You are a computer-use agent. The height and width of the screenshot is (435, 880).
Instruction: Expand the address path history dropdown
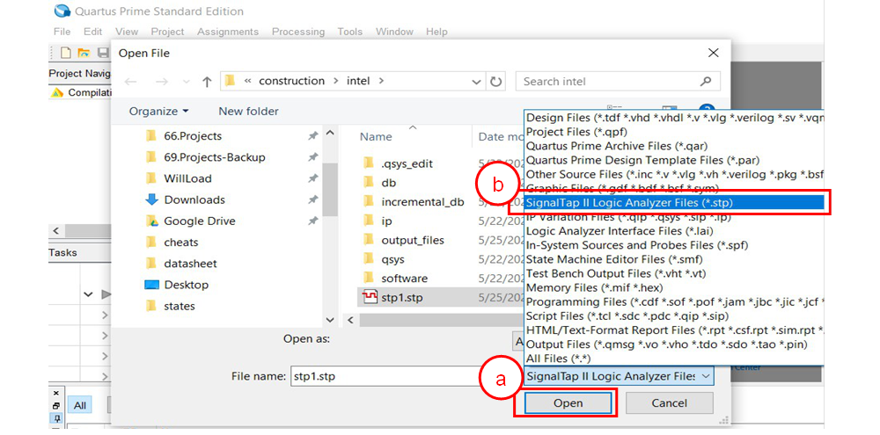476,82
